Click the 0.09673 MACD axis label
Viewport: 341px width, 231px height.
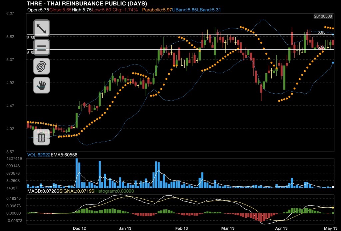click(13, 206)
